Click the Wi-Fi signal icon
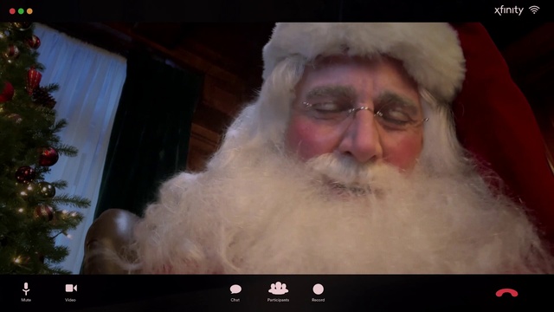Screen dimensions: 554x312 click(534, 10)
